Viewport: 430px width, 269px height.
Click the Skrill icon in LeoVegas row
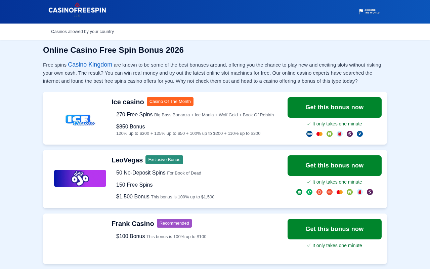pyautogui.click(x=370, y=192)
